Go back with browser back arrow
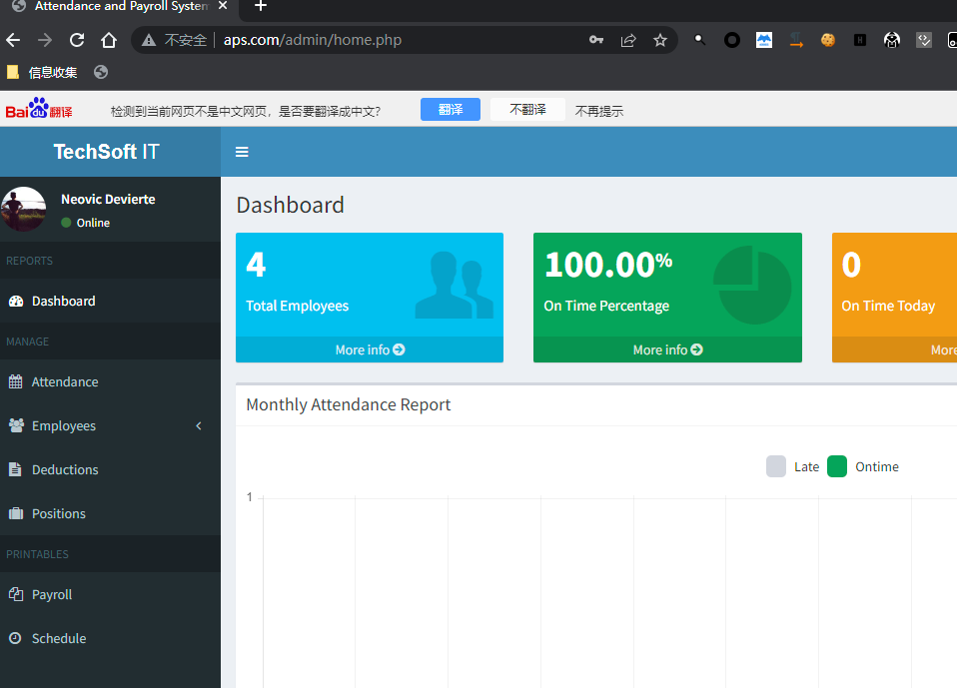This screenshot has height=688, width=957. tap(13, 40)
